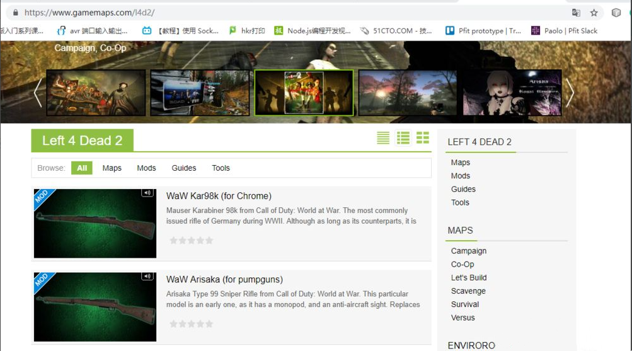The height and width of the screenshot is (351, 632).
Task: Click the translate page icon in address bar
Action: 576,13
